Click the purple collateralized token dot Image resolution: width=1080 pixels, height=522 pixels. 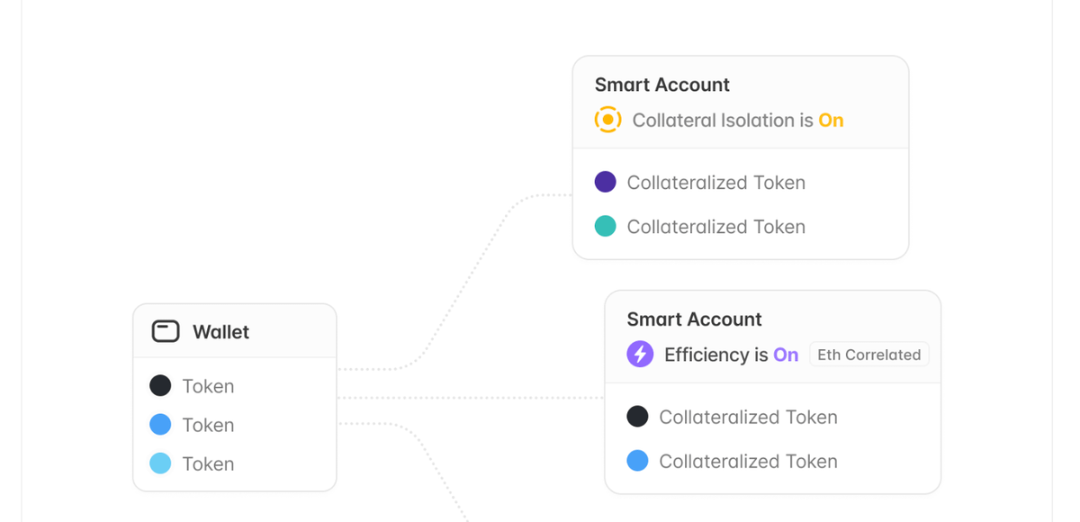606,183
